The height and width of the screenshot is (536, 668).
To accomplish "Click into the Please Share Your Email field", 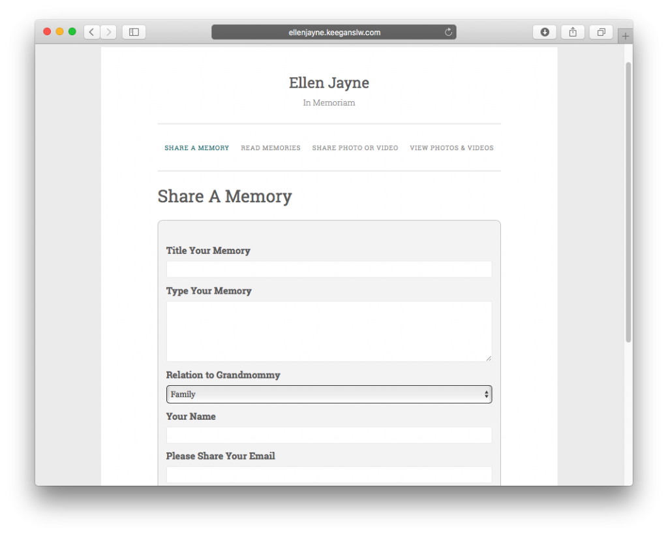I will click(x=329, y=475).
